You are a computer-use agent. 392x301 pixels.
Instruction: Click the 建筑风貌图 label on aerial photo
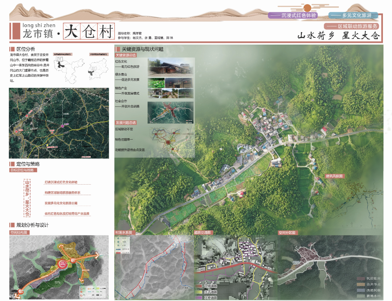pos(334,176)
